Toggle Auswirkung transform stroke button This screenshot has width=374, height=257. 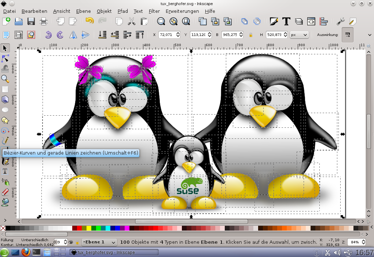(x=348, y=35)
